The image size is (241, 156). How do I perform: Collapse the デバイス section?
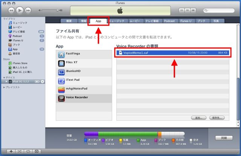coord(4,77)
